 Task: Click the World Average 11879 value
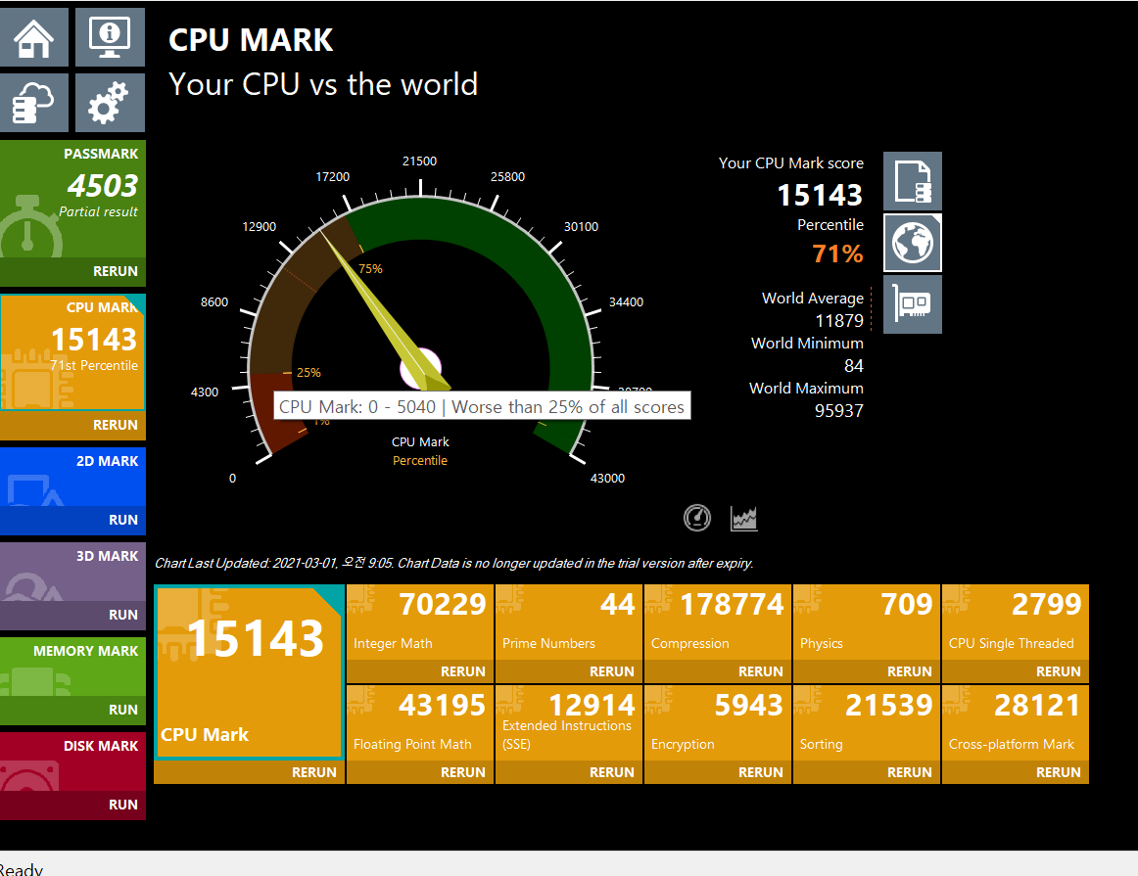[x=839, y=320]
